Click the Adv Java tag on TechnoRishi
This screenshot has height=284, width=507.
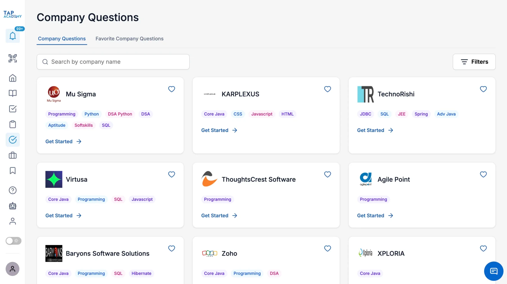click(446, 114)
